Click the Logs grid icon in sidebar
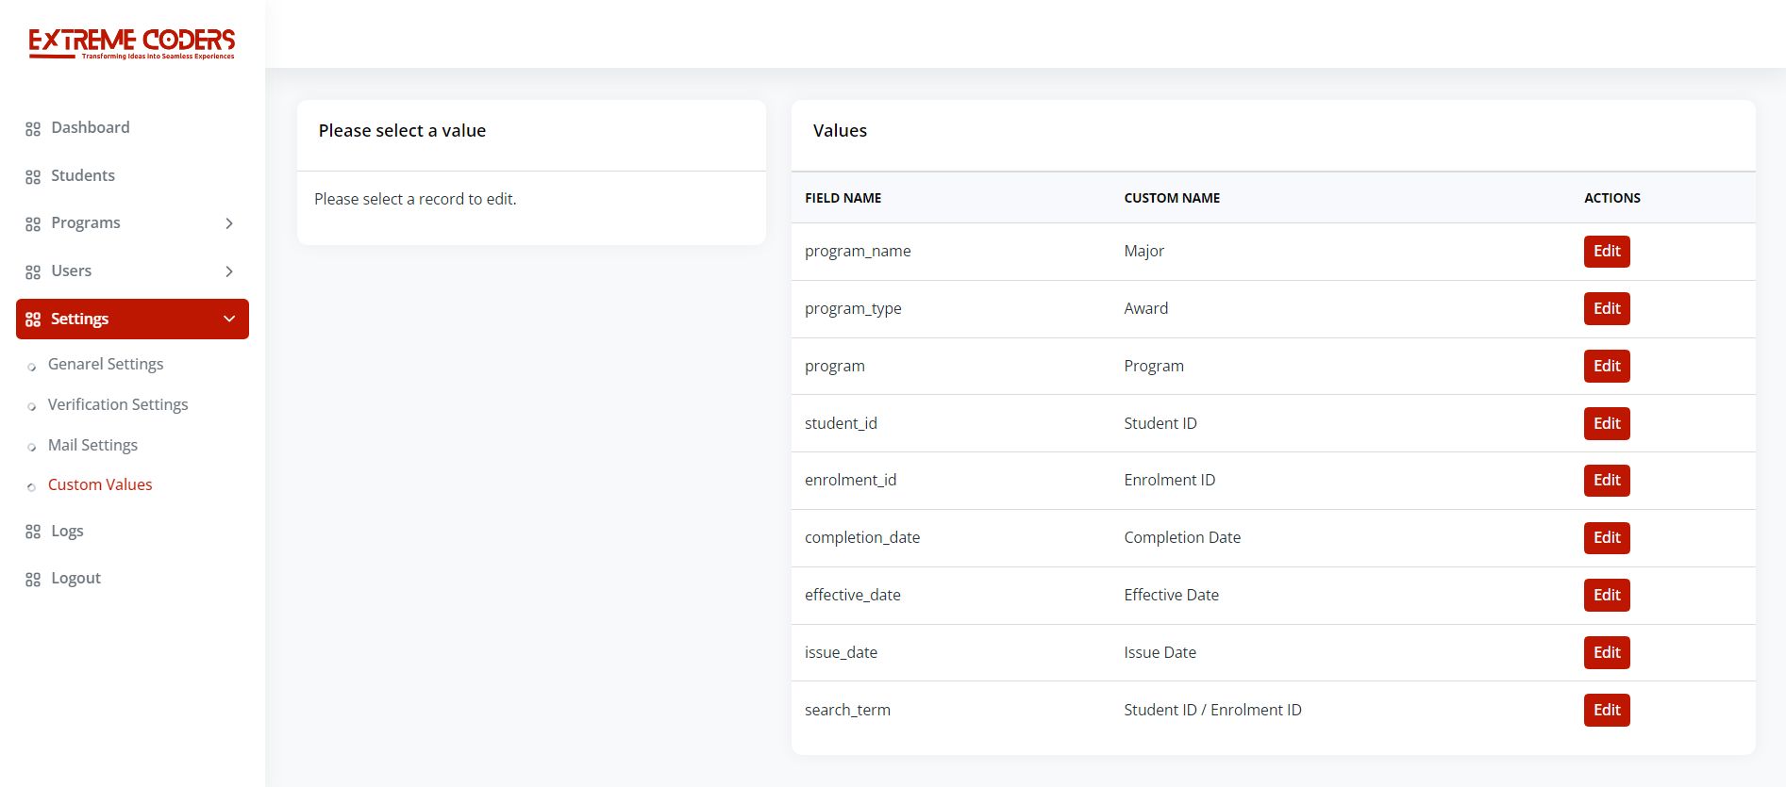The height and width of the screenshot is (787, 1786). tap(33, 533)
